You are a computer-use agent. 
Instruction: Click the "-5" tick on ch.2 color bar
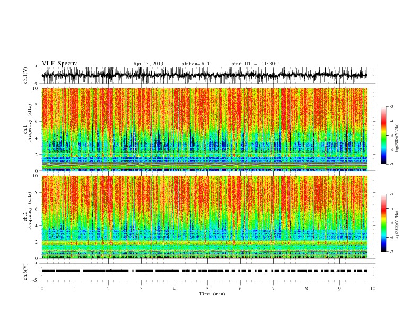(x=391, y=223)
